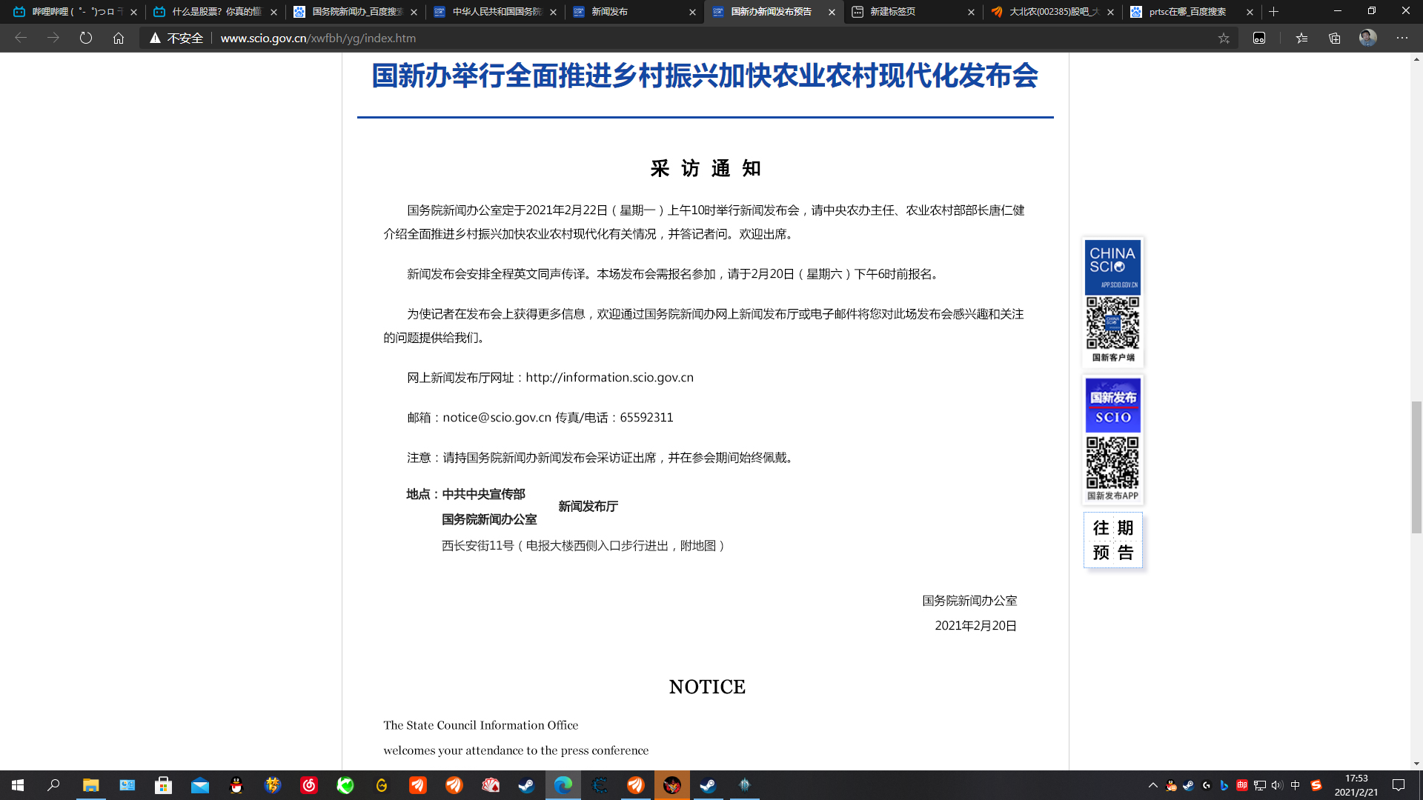Show hidden system tray icons
Viewport: 1423px width, 800px height.
click(x=1152, y=785)
